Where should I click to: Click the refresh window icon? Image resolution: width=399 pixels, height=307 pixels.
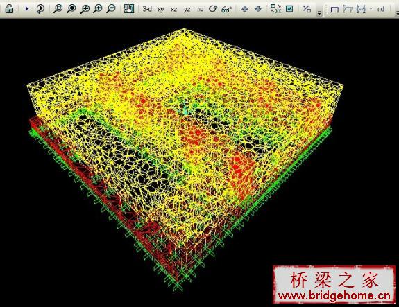(x=40, y=9)
